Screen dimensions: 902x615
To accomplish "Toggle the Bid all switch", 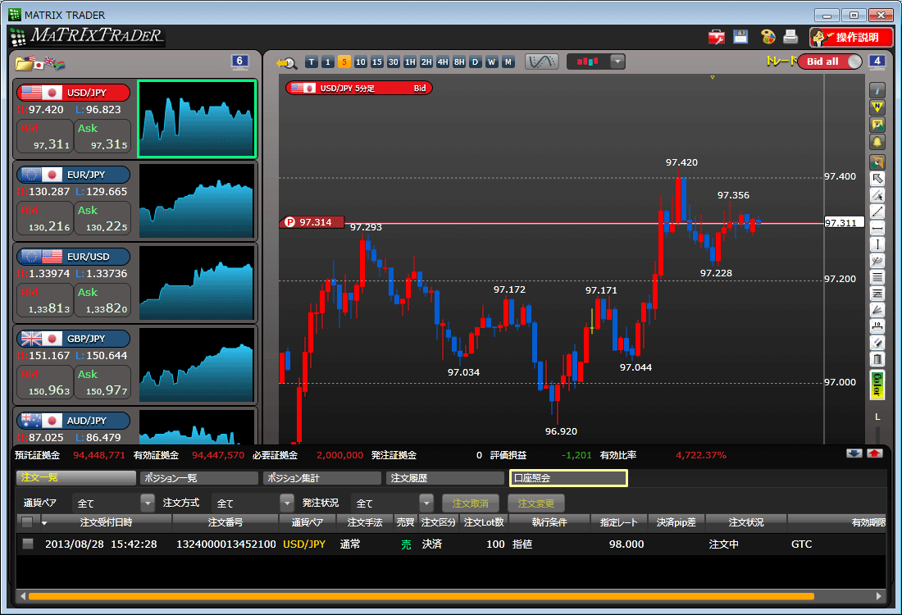I will point(830,61).
